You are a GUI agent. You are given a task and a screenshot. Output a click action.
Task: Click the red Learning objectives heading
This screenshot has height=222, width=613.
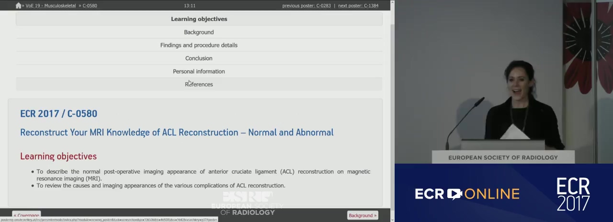click(x=58, y=156)
